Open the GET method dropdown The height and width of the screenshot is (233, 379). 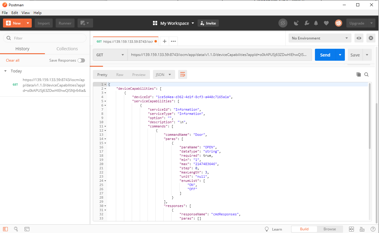click(x=110, y=55)
